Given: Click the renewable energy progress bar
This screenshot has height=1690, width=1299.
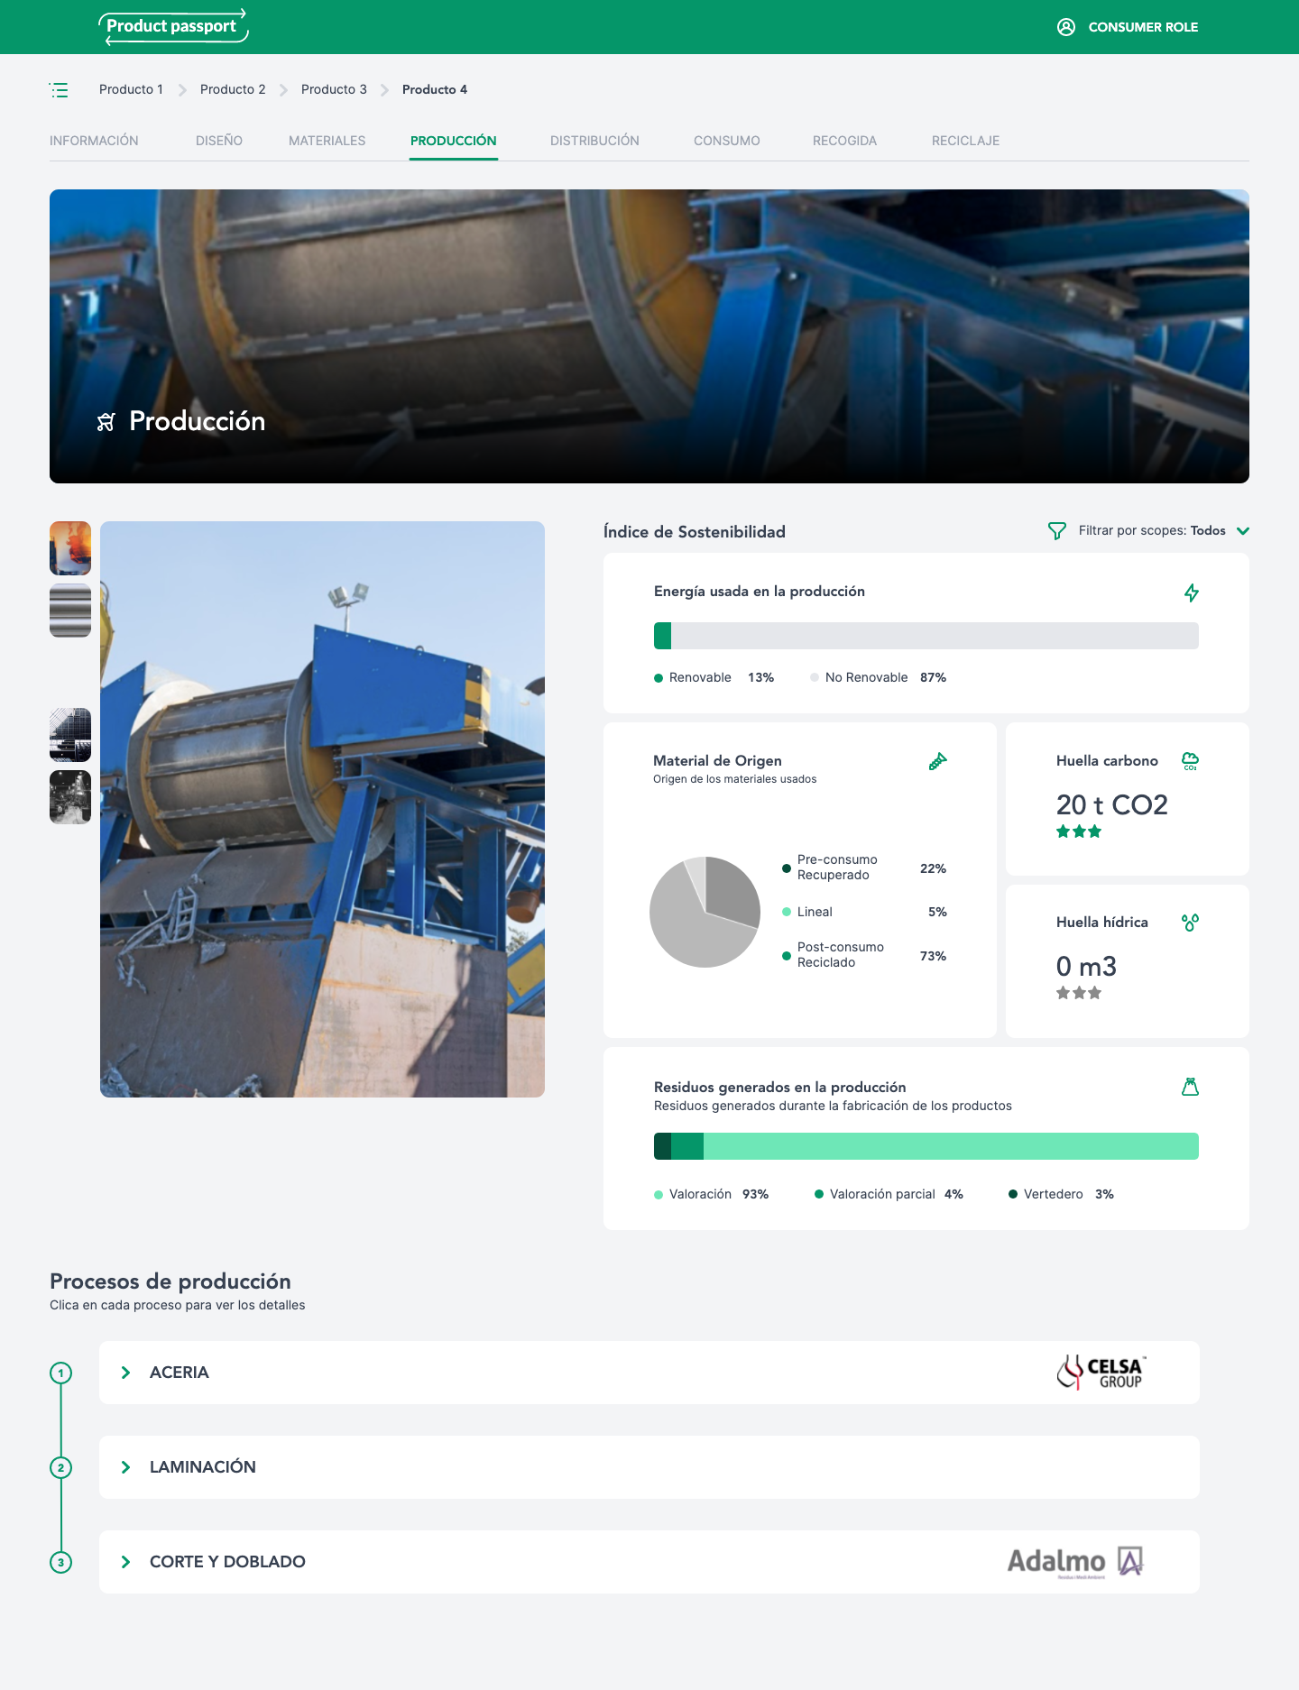Looking at the screenshot, I should click(x=926, y=636).
